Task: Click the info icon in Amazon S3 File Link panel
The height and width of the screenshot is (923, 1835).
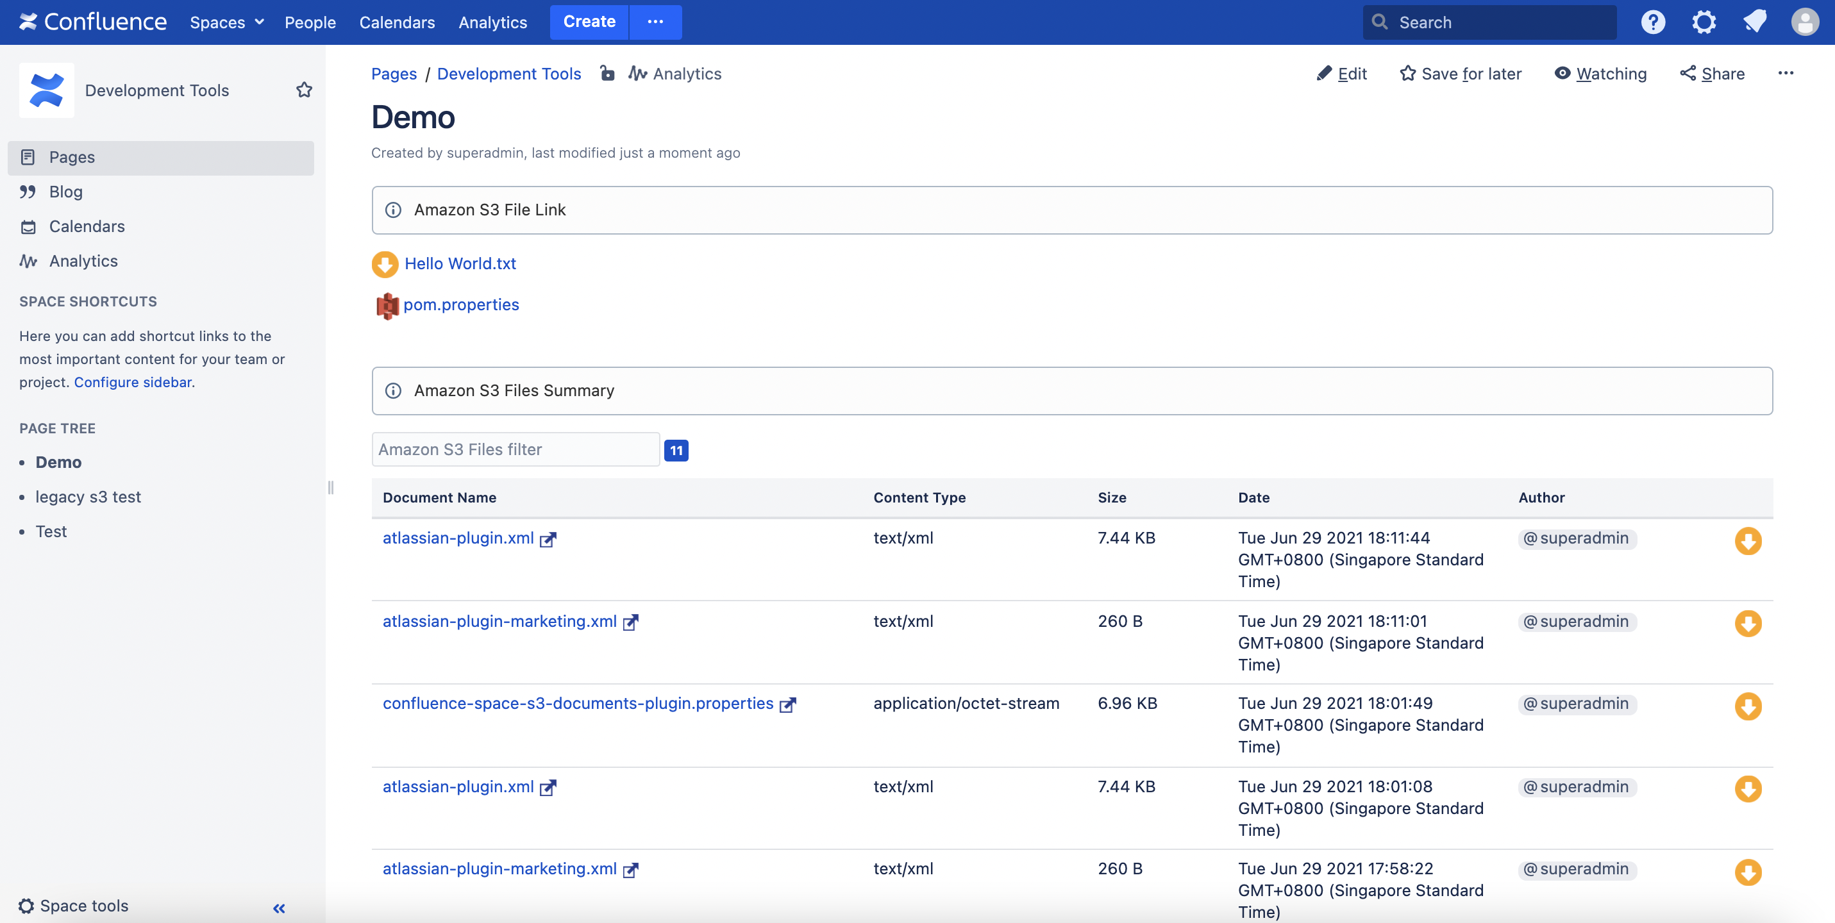Action: pyautogui.click(x=393, y=210)
